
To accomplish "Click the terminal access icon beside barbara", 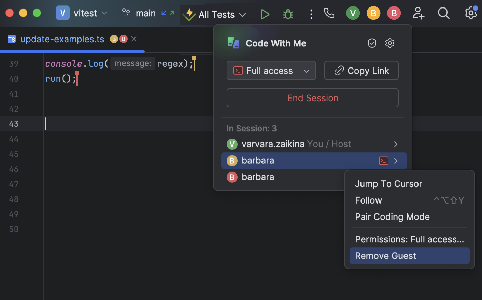I will (x=383, y=161).
